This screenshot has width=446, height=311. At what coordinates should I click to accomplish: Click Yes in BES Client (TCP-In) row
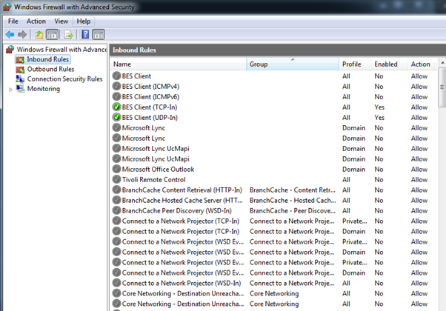point(379,107)
